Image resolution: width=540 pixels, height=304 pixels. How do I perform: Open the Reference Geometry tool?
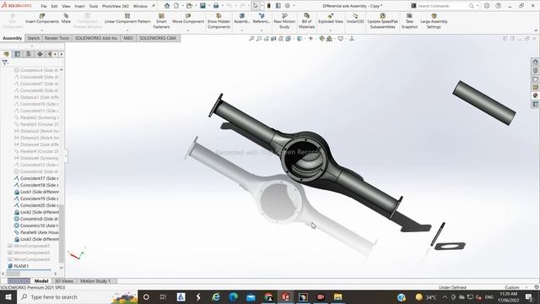click(x=262, y=19)
